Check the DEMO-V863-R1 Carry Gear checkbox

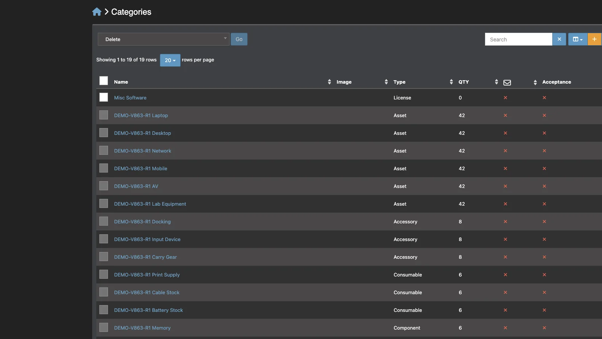click(x=103, y=257)
